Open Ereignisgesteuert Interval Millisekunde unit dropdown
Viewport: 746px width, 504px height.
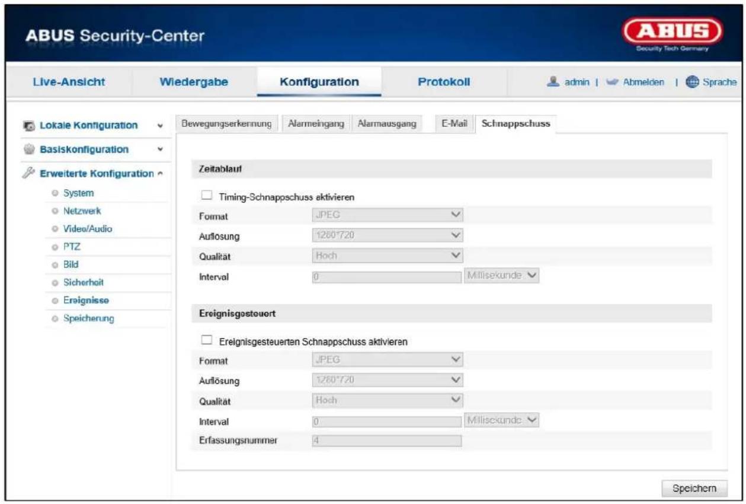point(502,420)
